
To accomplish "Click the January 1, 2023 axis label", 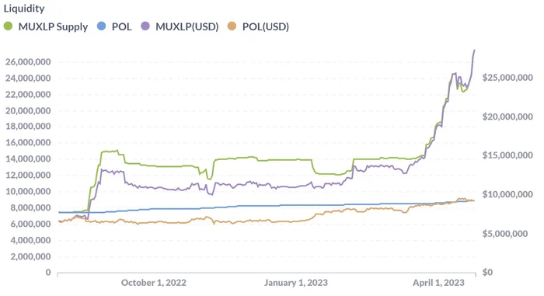I will coord(296,283).
